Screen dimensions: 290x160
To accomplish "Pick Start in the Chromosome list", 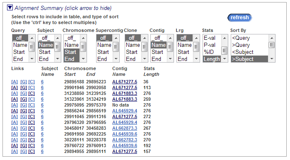I will pos(72,52).
